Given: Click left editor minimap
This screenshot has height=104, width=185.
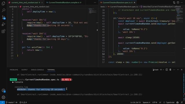Looking at the screenshot, I should [x=92, y=11].
